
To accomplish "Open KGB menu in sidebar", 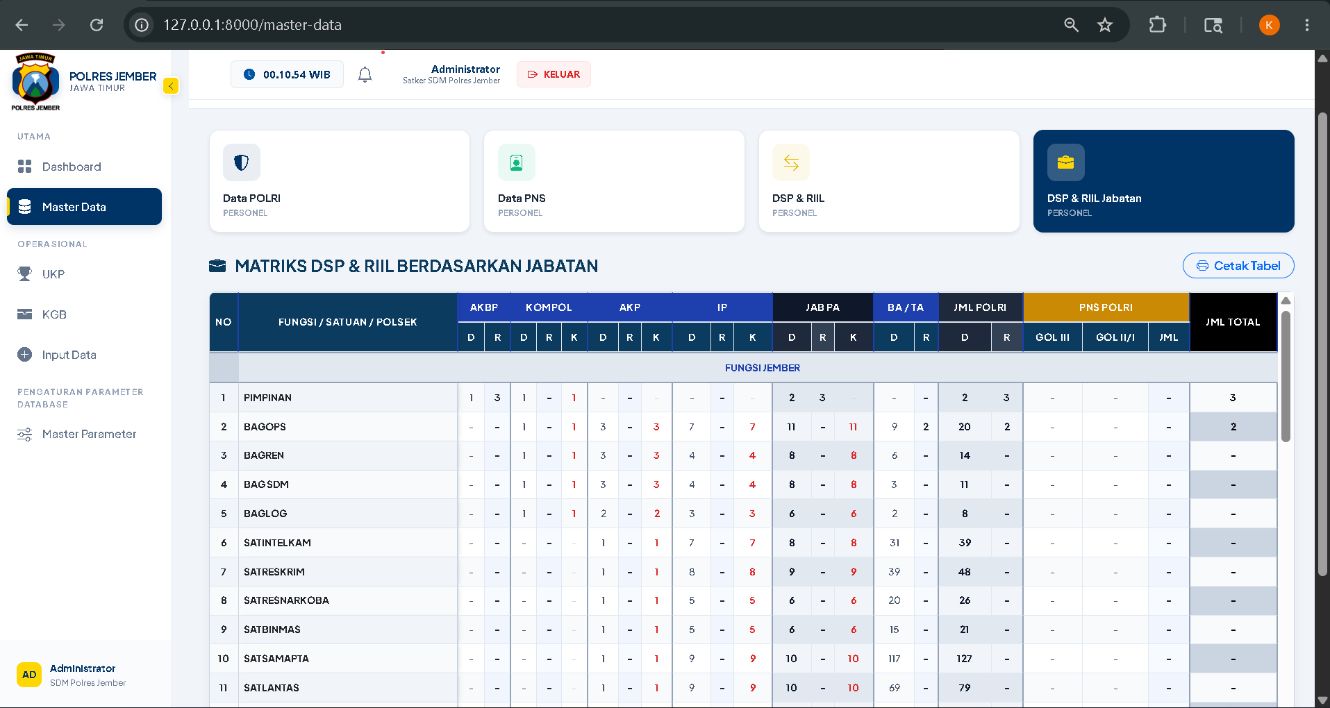I will pos(84,314).
